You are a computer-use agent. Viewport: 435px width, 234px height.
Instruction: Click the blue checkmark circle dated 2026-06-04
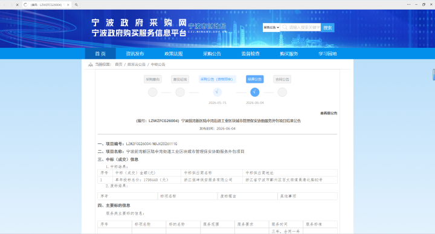click(x=255, y=92)
